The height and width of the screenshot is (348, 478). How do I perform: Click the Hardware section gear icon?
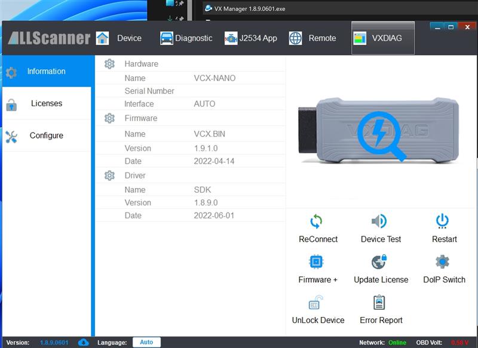(109, 64)
